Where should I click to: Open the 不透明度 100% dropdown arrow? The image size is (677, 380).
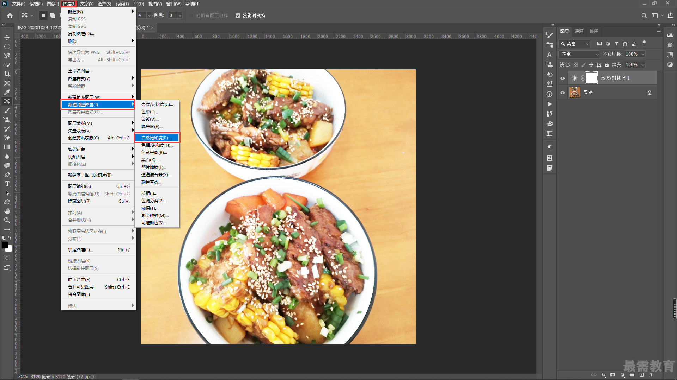[643, 54]
